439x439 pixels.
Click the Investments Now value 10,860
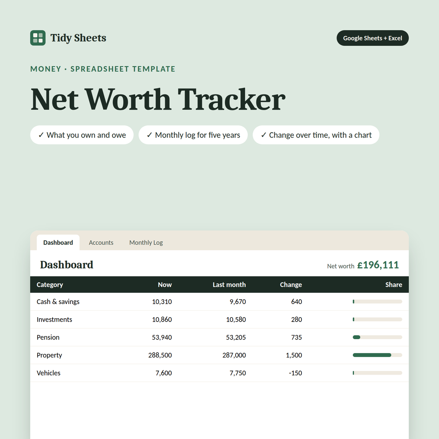tap(162, 320)
